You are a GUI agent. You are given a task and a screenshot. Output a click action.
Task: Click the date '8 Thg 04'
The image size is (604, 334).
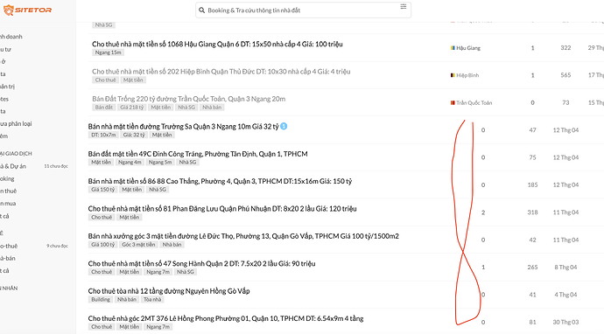tap(565, 267)
